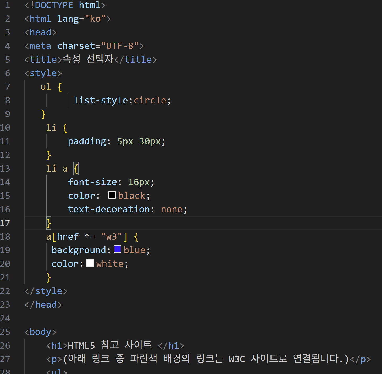Viewport: 382px width, 374px height.
Task: Click the closing head tag
Action: tap(43, 305)
